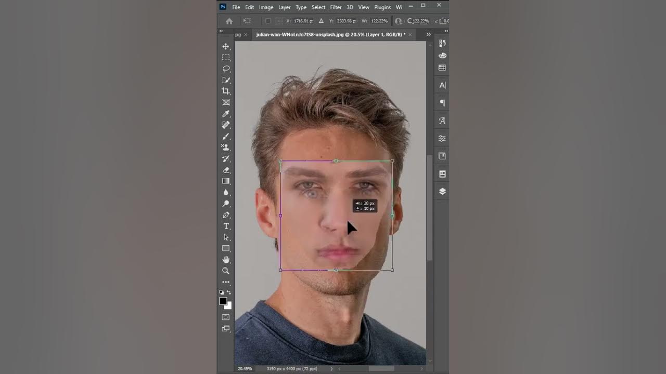Image resolution: width=666 pixels, height=374 pixels.
Task: Open the Edit Toolbar three-dots menu
Action: click(226, 282)
